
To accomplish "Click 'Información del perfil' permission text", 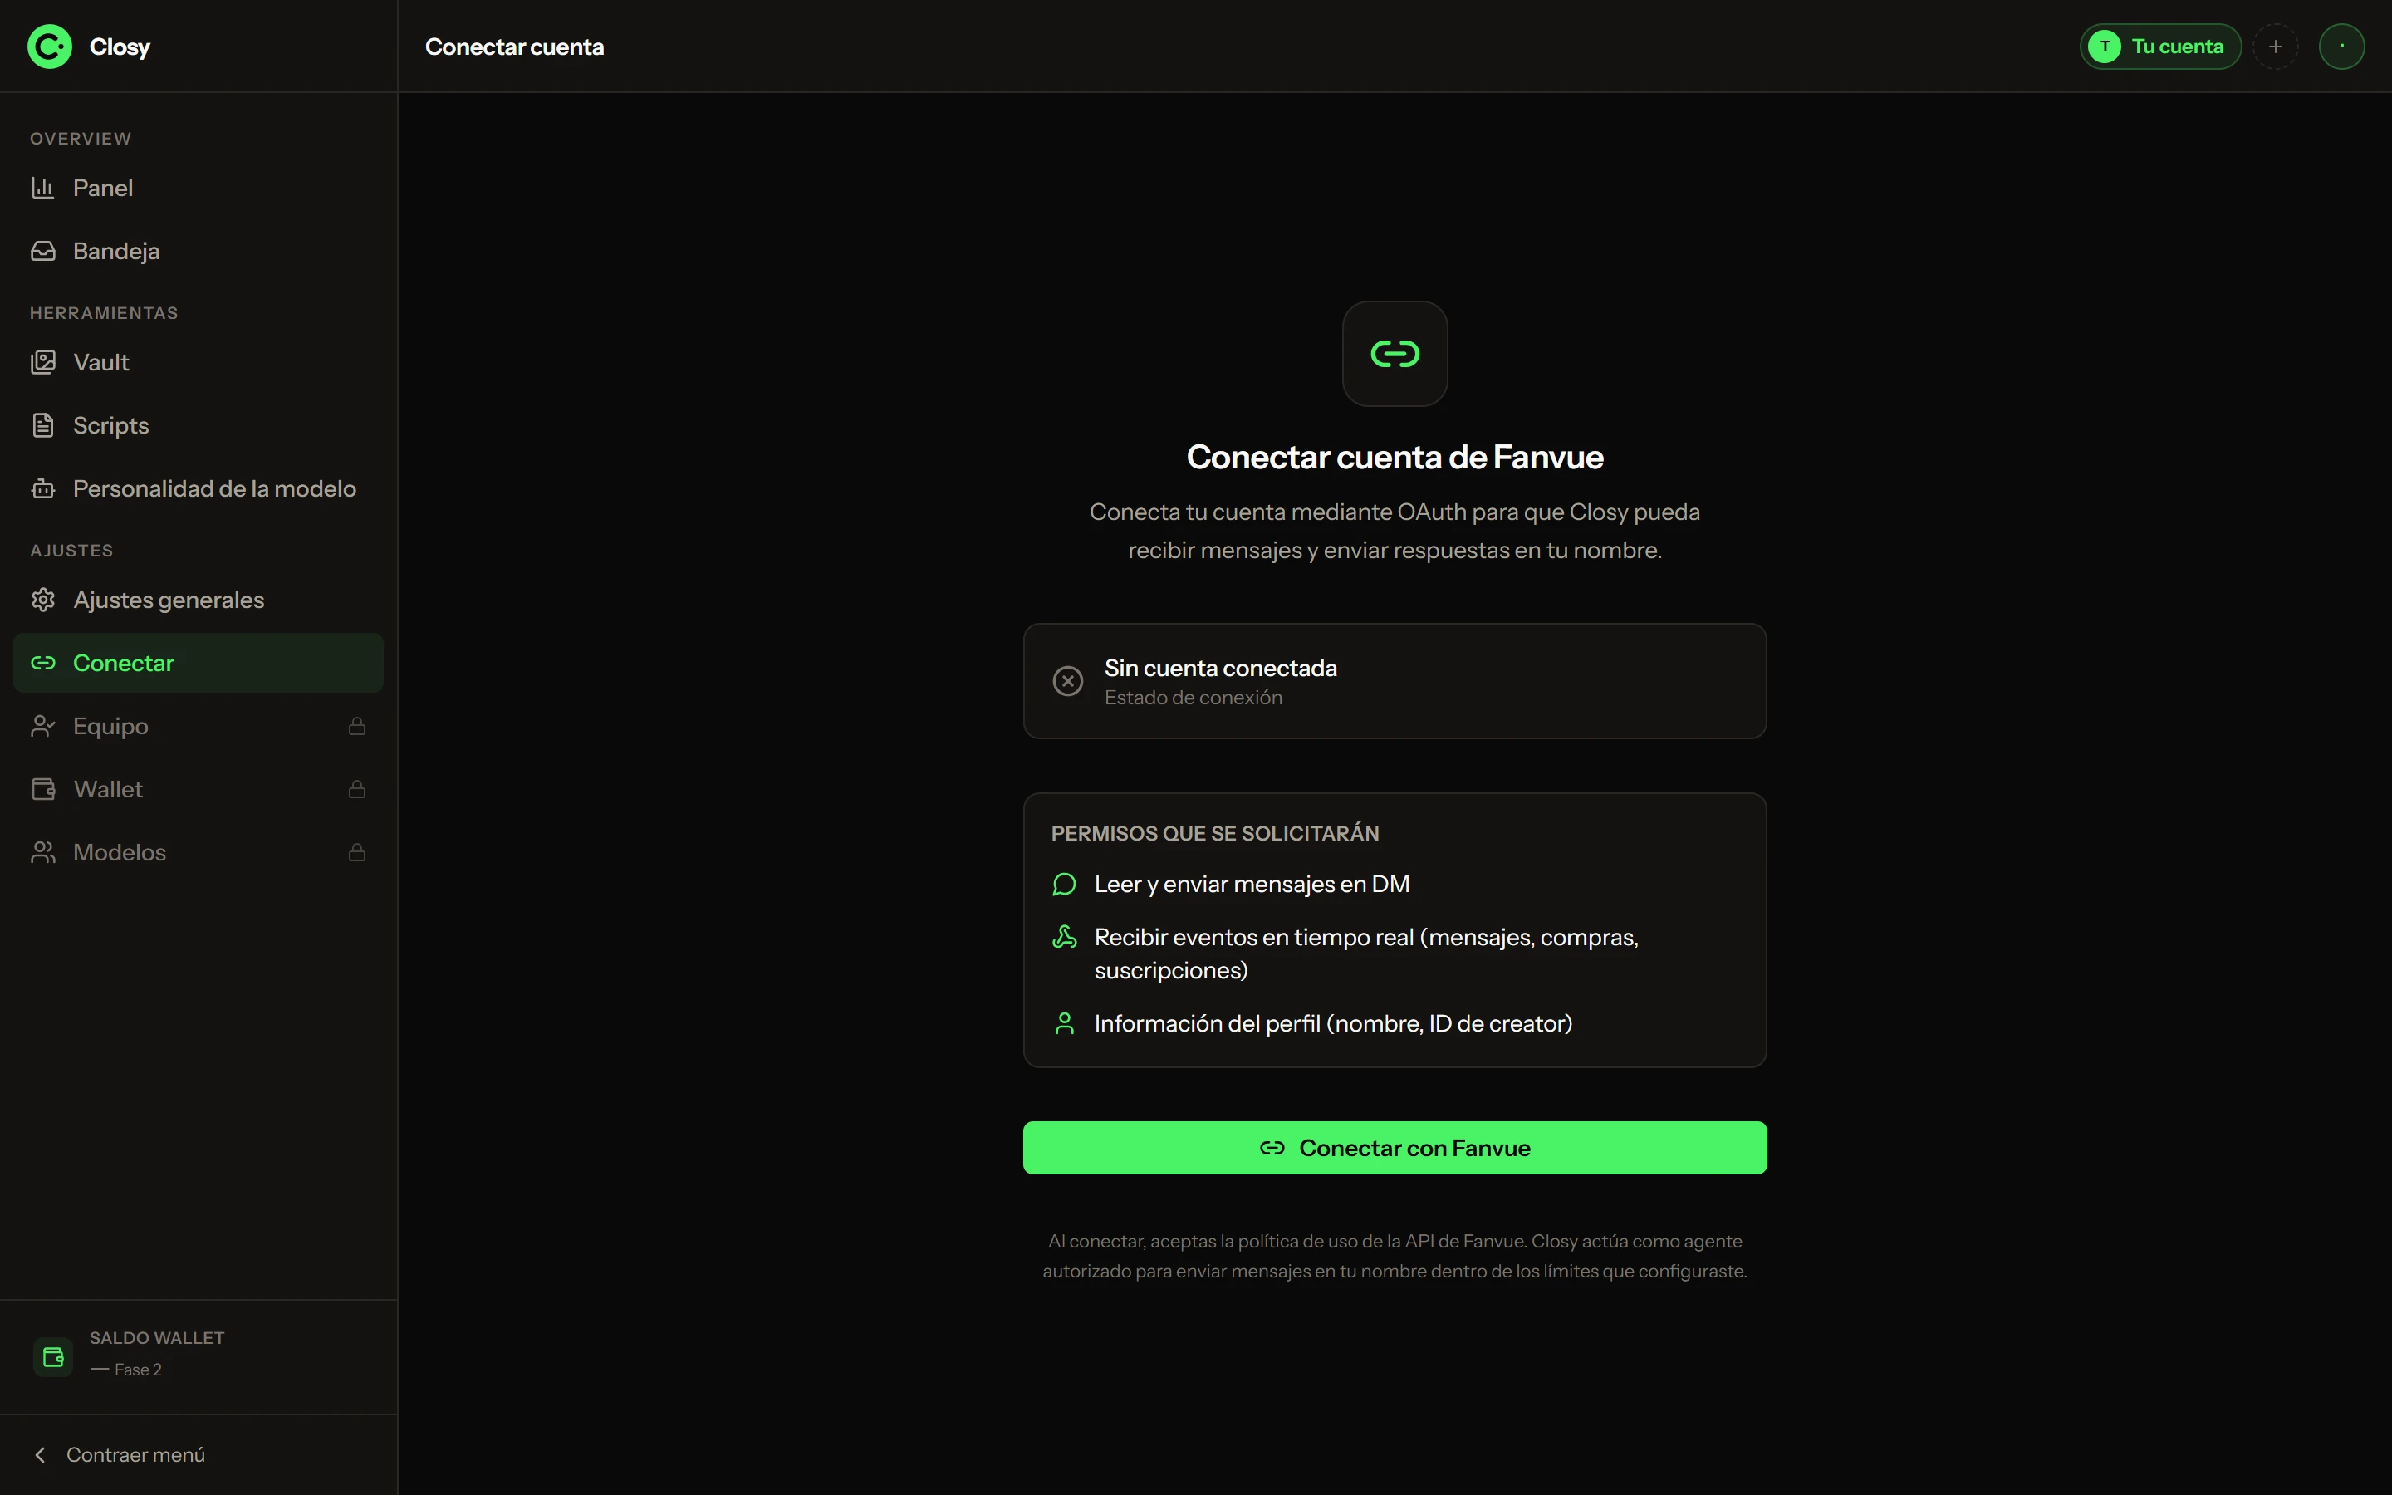I will [x=1332, y=1023].
